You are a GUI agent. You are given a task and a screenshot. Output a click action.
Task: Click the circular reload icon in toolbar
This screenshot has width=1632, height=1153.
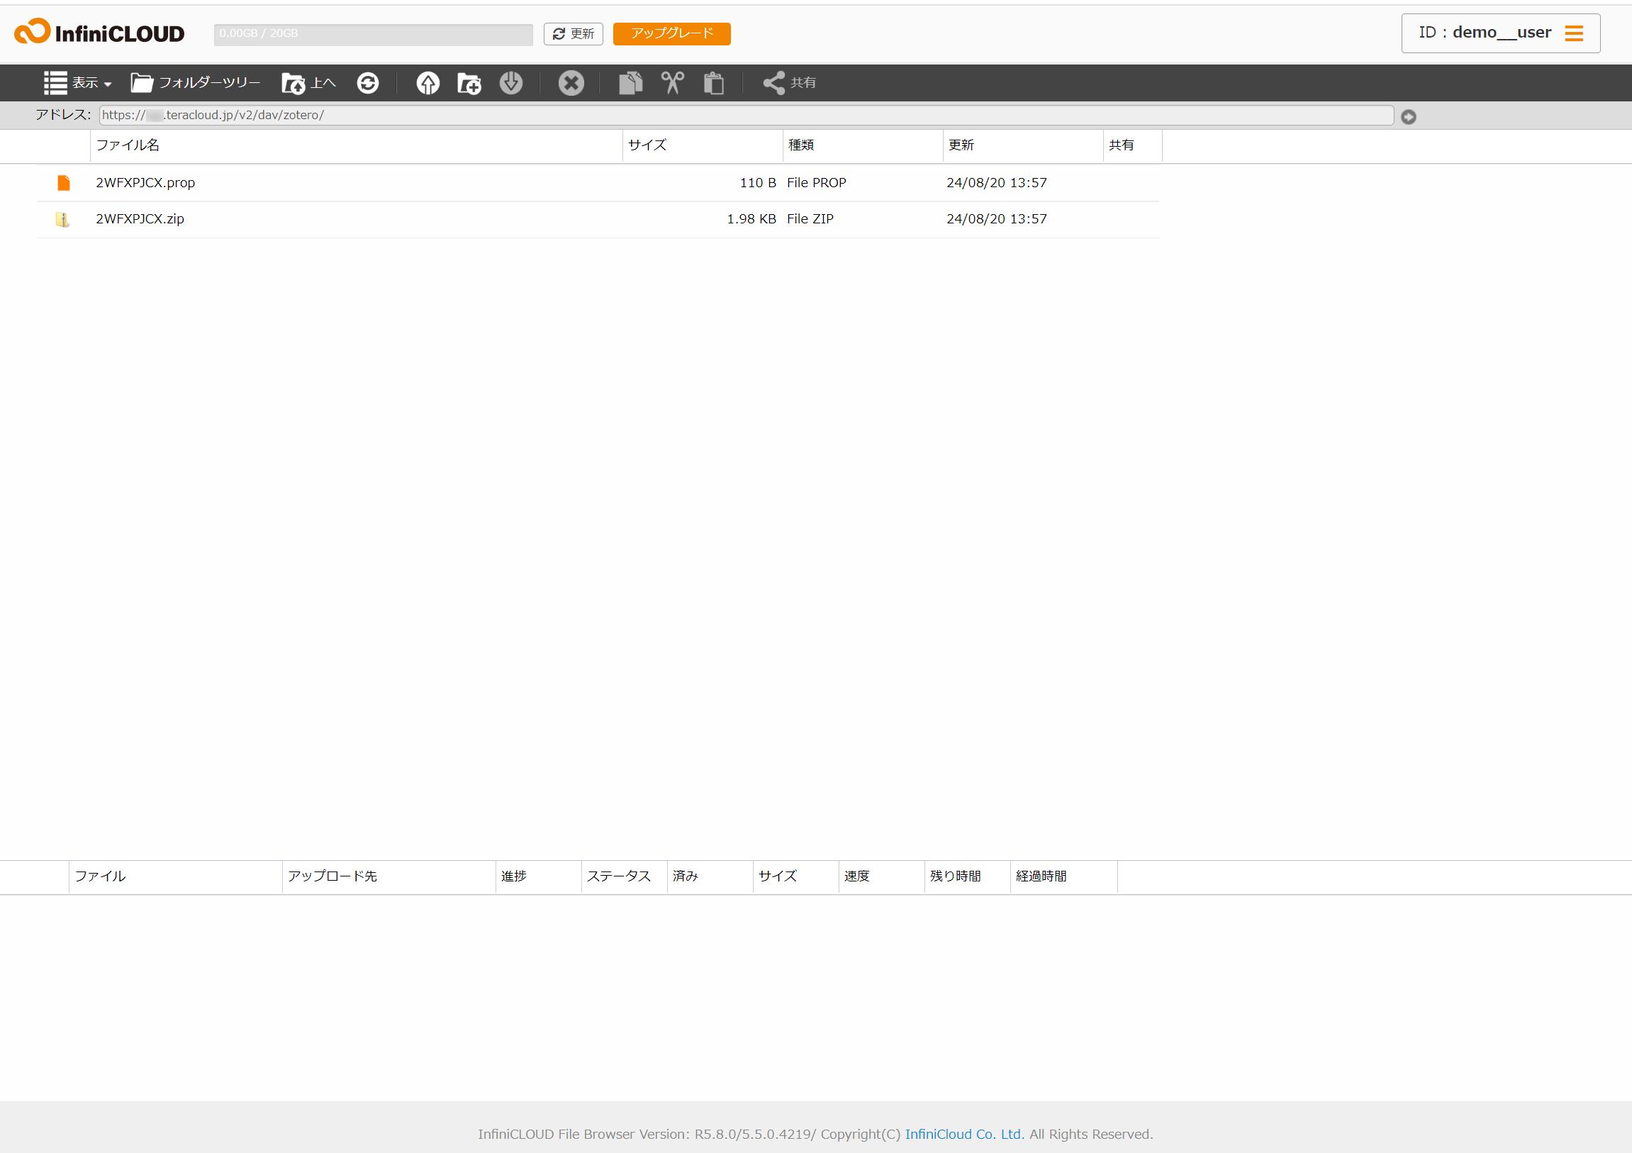[x=367, y=83]
